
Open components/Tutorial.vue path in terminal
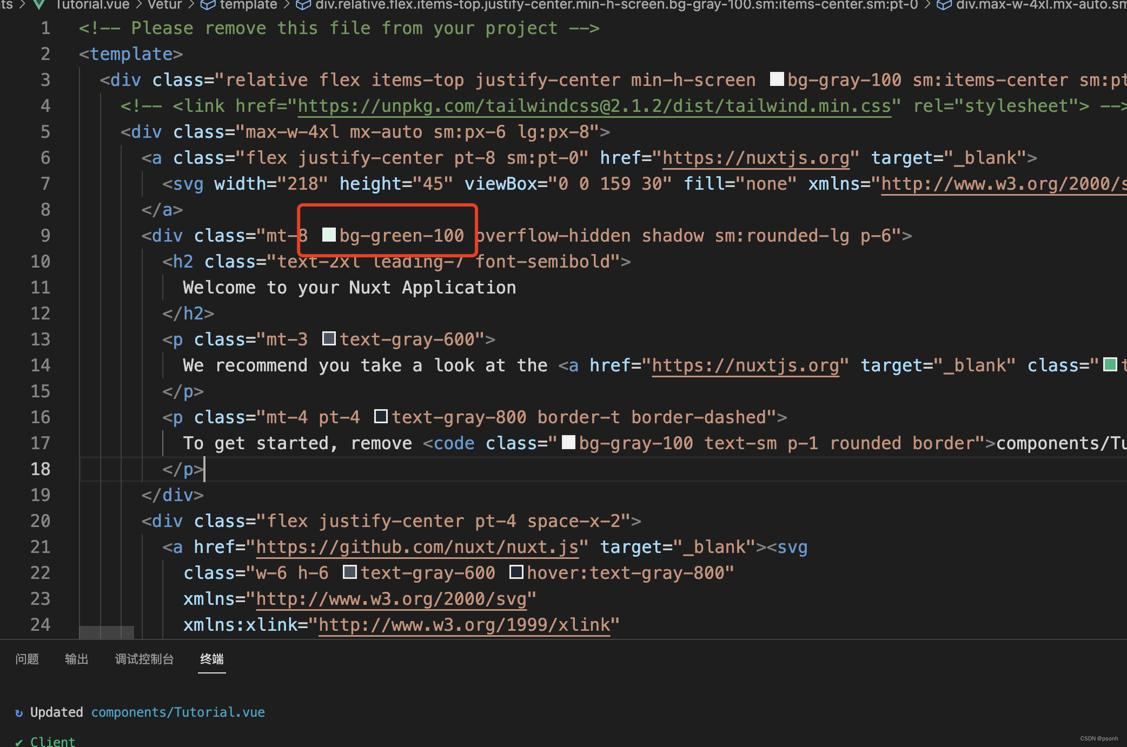click(178, 712)
